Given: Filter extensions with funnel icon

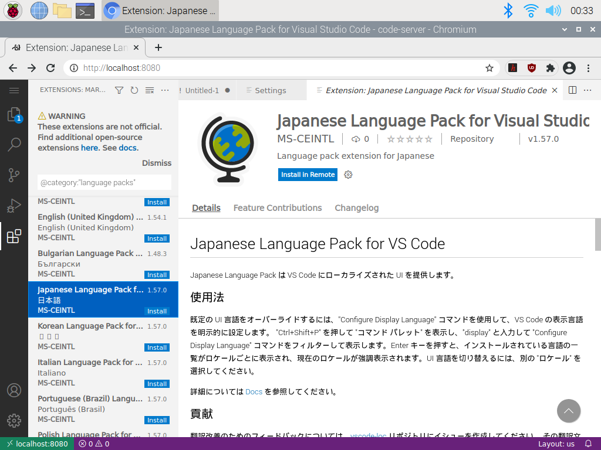Looking at the screenshot, I should [x=119, y=90].
